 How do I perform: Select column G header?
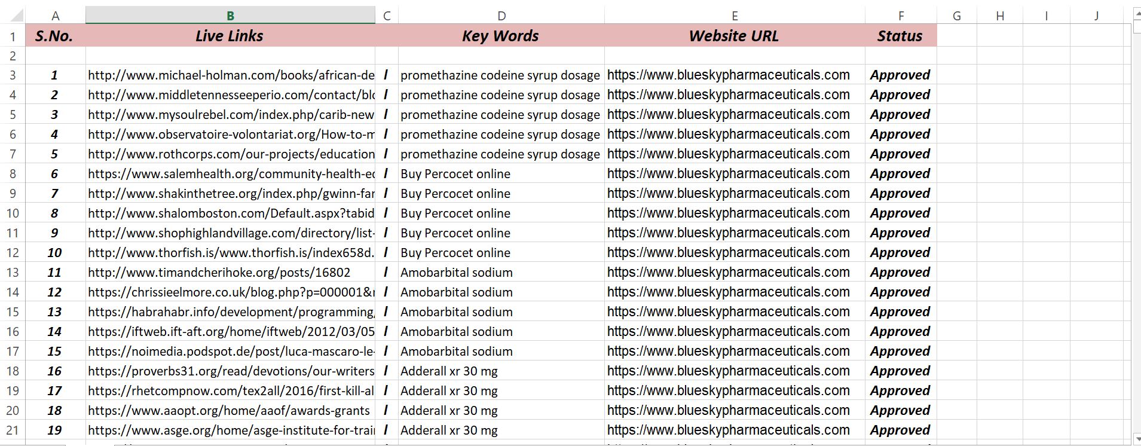click(x=956, y=16)
